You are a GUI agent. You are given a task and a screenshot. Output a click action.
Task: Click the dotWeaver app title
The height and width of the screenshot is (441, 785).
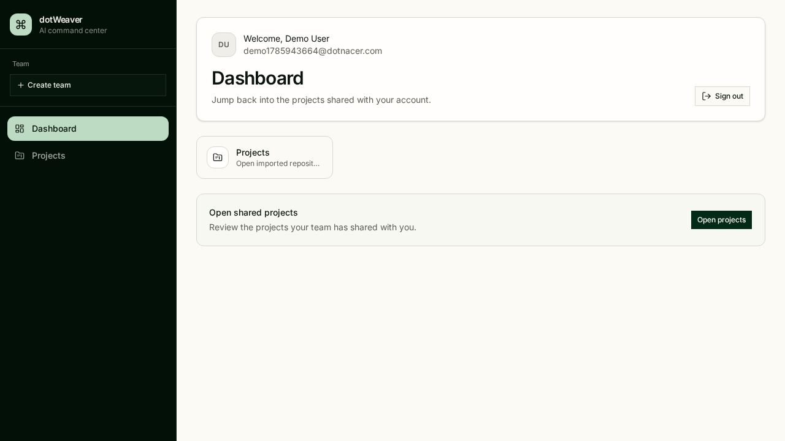(61, 20)
